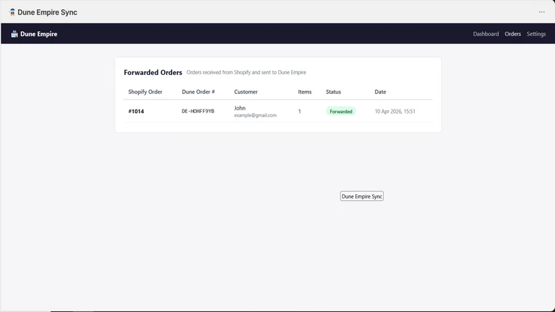This screenshot has width=555, height=312.
Task: Click the Forwarded Orders heading
Action: pos(153,72)
